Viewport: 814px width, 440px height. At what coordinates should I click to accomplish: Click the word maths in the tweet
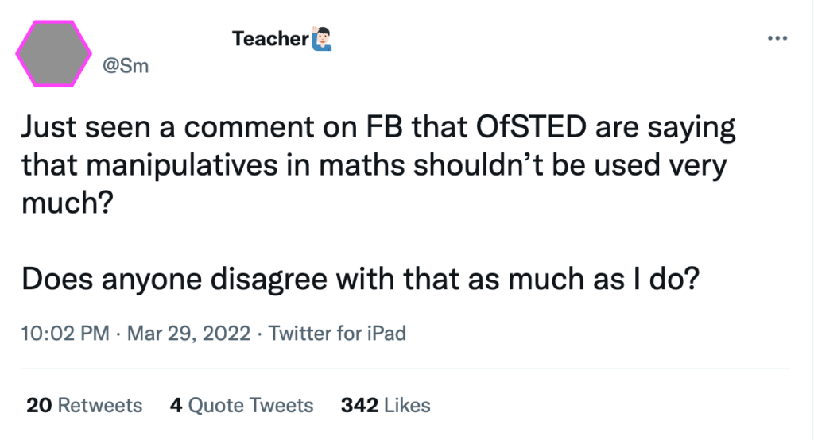tap(362, 165)
